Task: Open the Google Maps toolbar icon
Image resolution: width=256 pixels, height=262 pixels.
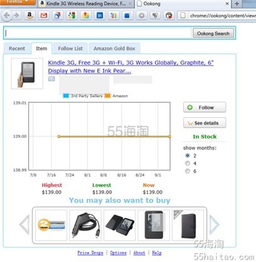Action: [86, 16]
